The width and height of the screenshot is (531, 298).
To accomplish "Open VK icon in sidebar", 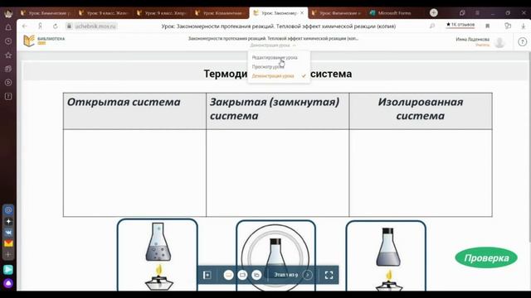I will click(x=8, y=233).
